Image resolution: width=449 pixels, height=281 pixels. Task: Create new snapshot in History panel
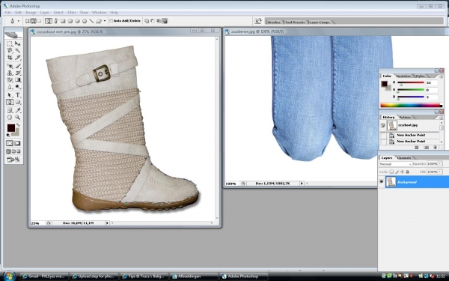(x=426, y=148)
